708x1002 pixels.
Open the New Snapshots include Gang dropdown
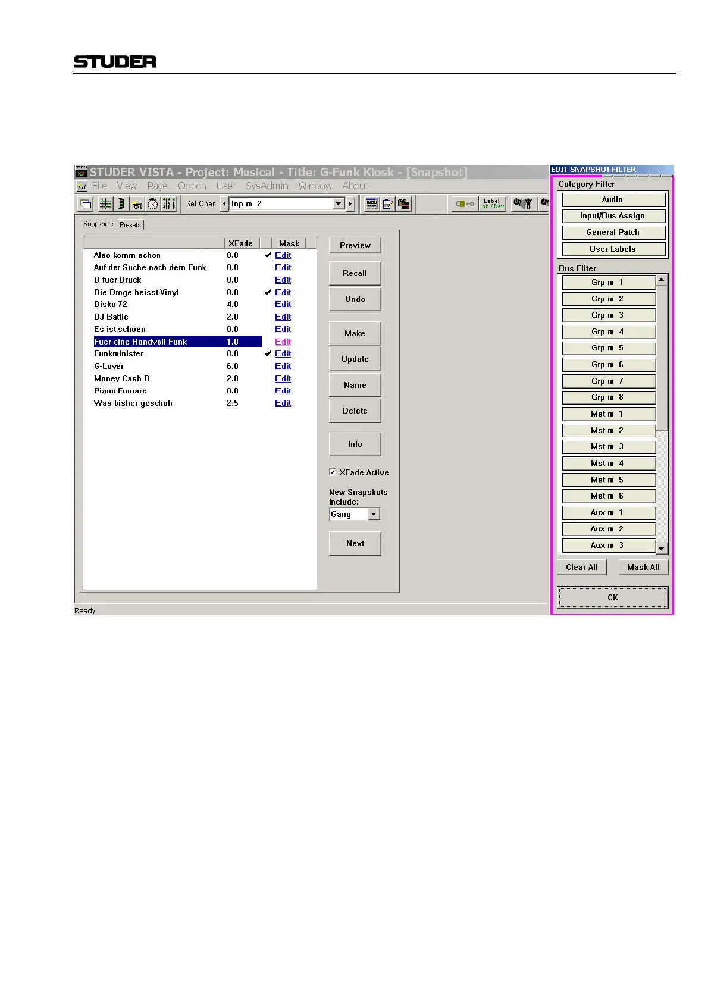(374, 514)
